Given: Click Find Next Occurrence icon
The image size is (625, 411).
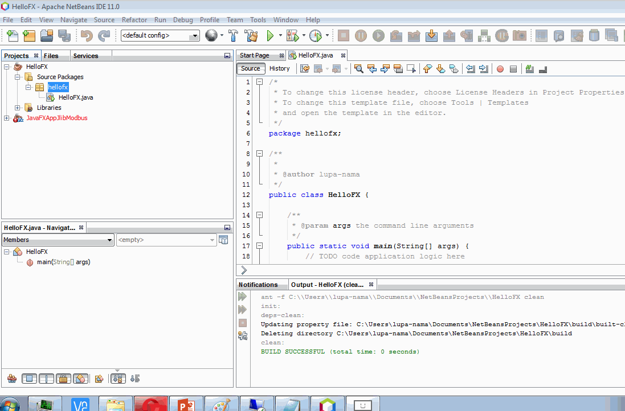Looking at the screenshot, I should tap(385, 69).
